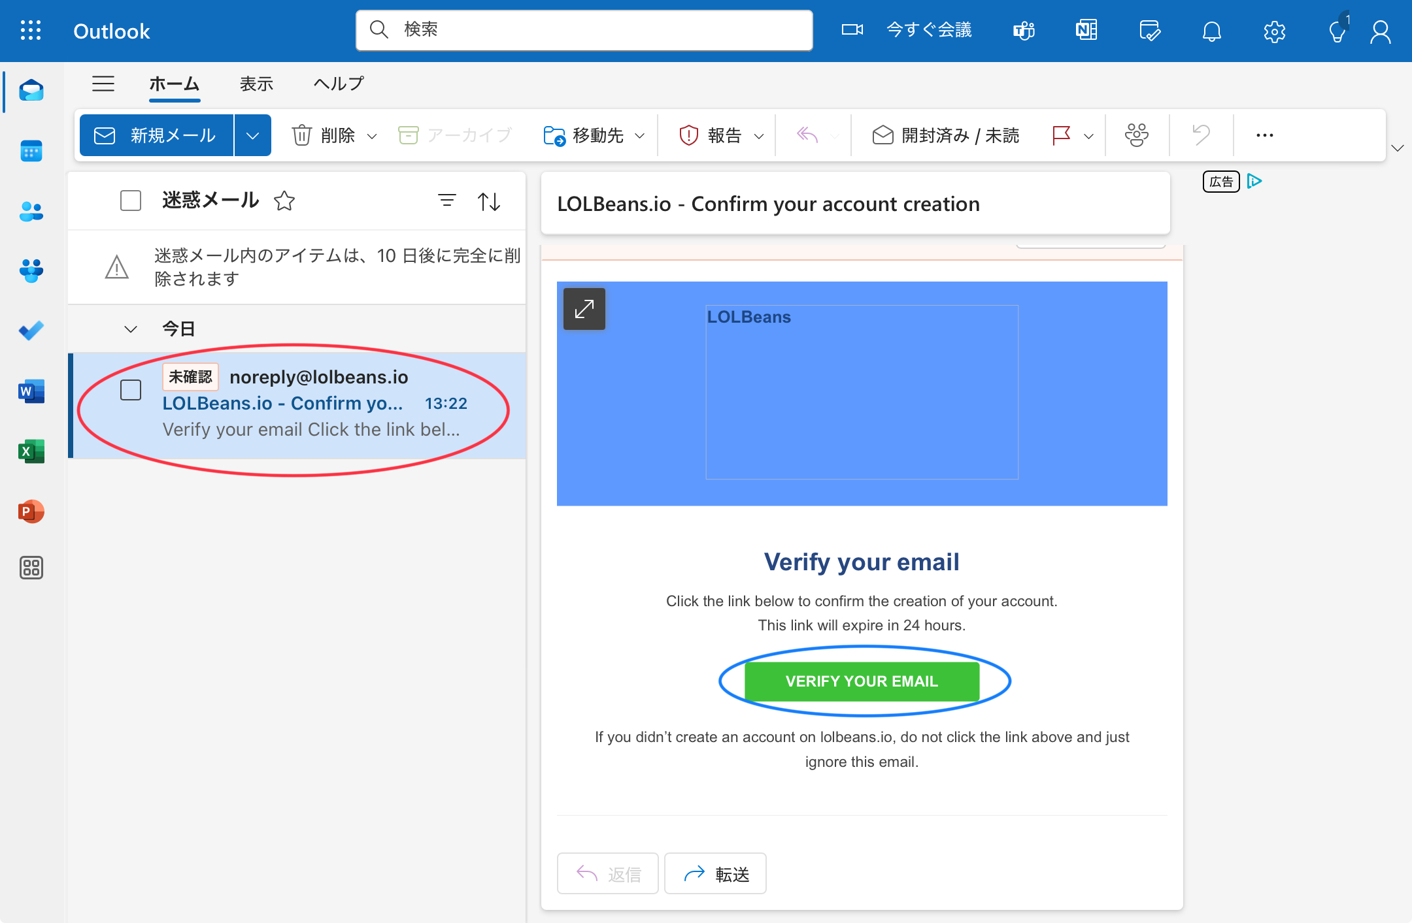Click the VERIFY YOUR EMAIL button
Viewport: 1412px width, 923px height.
pyautogui.click(x=862, y=681)
